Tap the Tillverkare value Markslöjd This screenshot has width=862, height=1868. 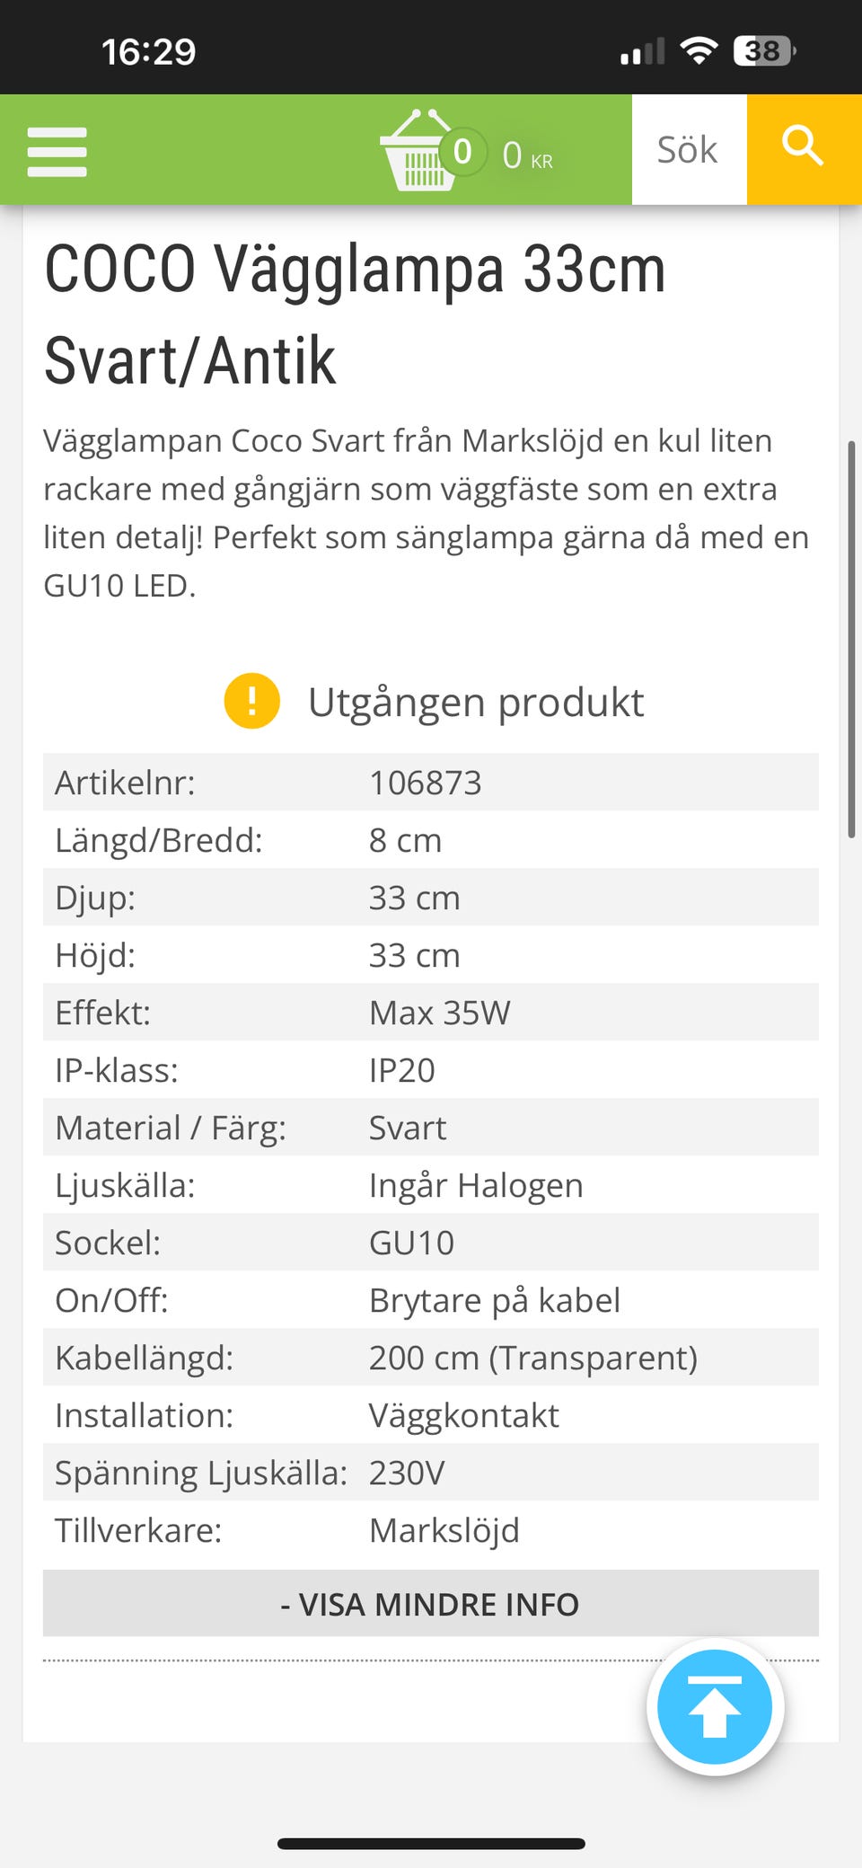[x=444, y=1530]
